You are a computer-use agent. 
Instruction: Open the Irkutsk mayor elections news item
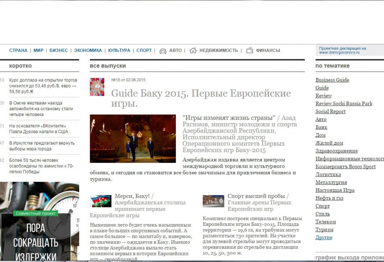tap(42, 146)
